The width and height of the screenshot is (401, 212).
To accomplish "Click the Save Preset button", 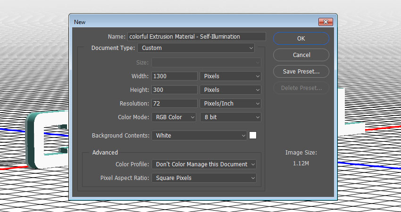I will click(x=301, y=72).
